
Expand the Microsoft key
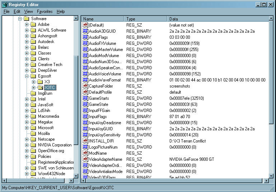tap(27, 128)
